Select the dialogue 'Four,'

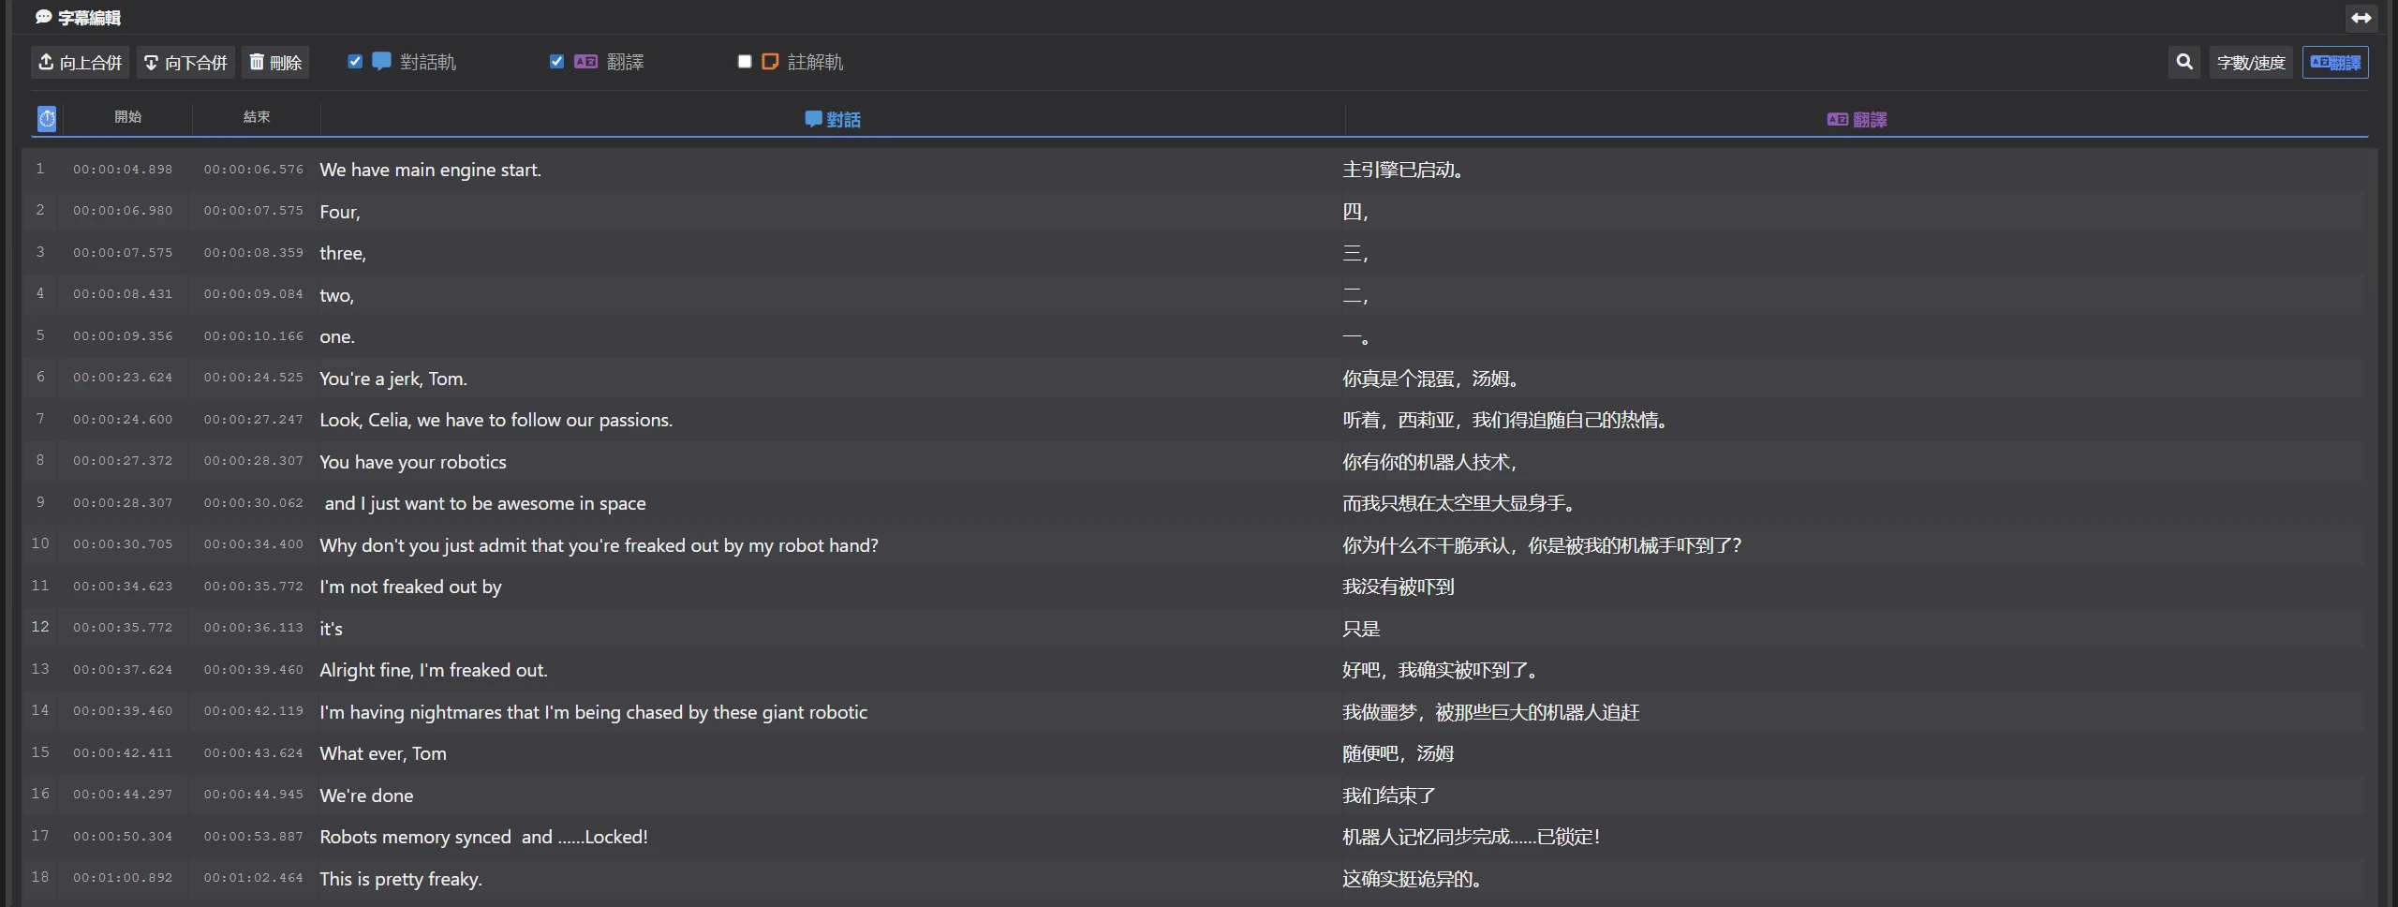click(340, 212)
